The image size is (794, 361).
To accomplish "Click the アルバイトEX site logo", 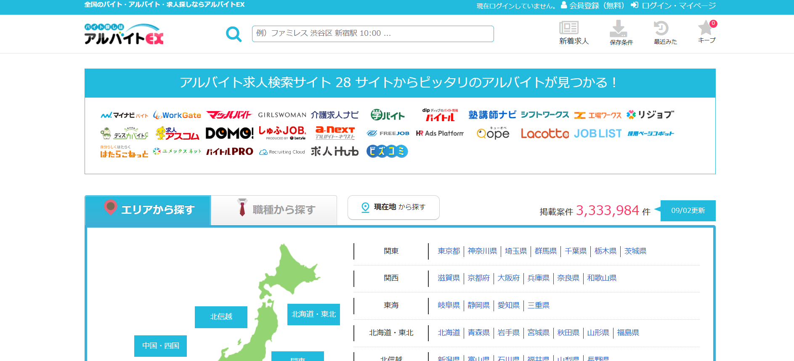I will [124, 34].
